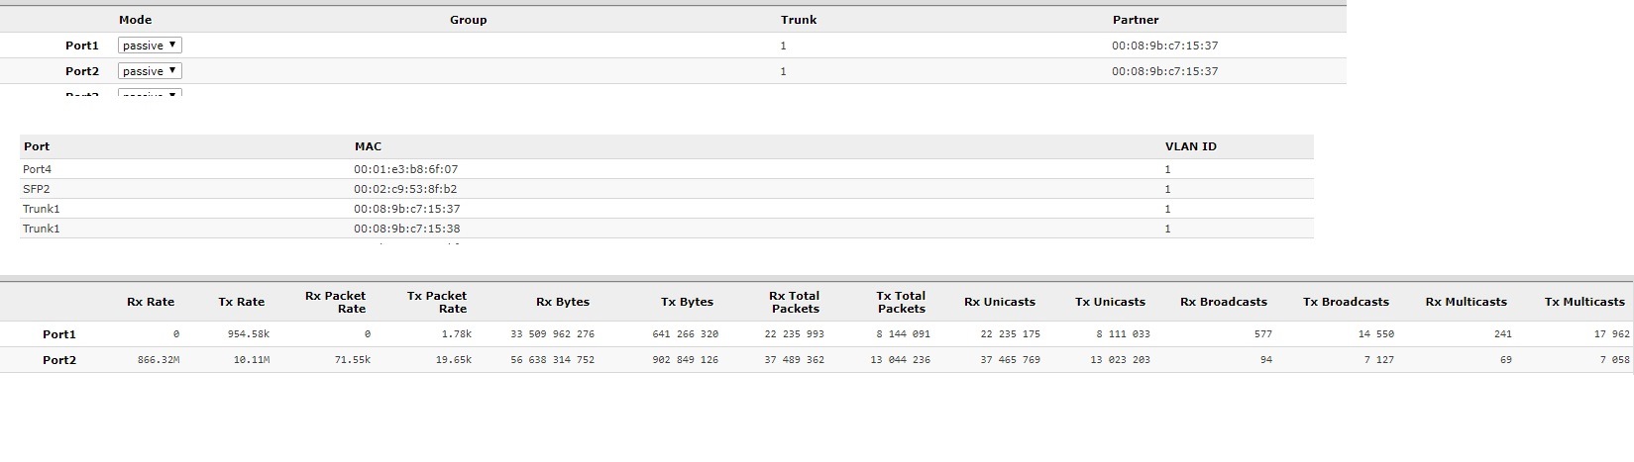Select the Tx Multicasts column header

coord(1584,302)
